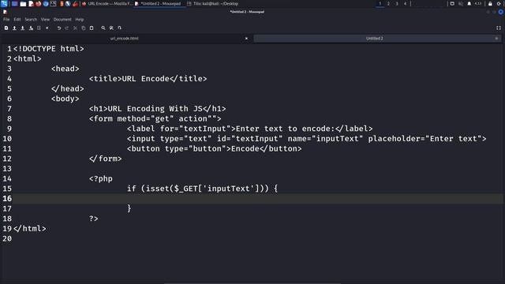Open the Document menu
Image resolution: width=505 pixels, height=284 pixels.
click(x=62, y=19)
